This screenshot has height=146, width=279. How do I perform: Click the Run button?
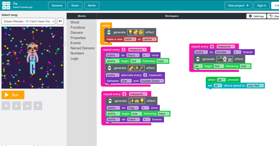pos(13,95)
